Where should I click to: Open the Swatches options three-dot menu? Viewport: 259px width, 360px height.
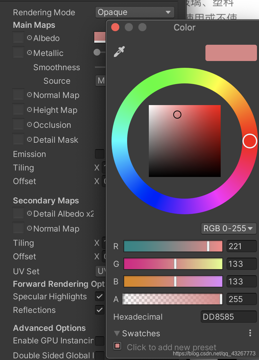(x=250, y=333)
